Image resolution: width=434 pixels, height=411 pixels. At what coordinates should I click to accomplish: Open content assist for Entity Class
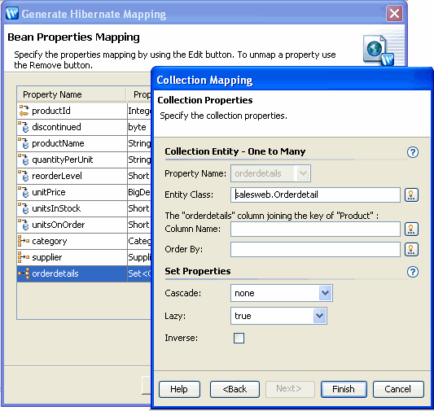tap(411, 195)
